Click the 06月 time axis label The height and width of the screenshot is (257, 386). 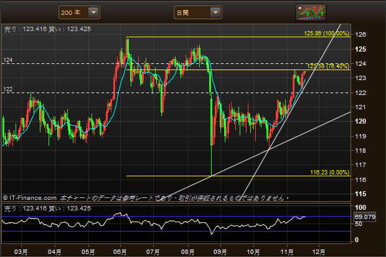tap(120, 252)
